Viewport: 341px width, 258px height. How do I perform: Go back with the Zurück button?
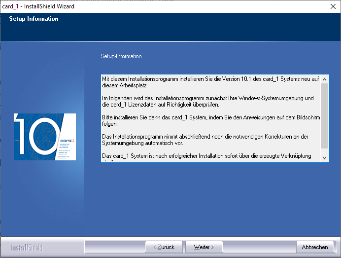(164, 247)
